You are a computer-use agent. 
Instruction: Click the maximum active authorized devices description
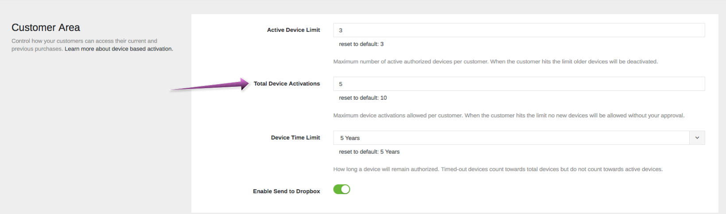tap(495, 62)
